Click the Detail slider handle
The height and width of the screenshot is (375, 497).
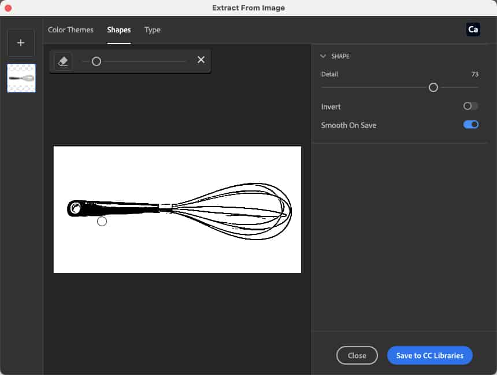coord(433,87)
